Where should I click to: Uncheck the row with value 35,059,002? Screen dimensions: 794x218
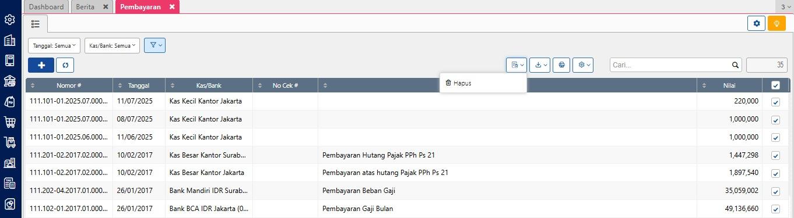[775, 191]
